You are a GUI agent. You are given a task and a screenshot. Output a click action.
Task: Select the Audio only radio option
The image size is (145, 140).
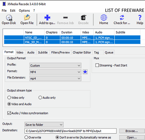(40, 98)
